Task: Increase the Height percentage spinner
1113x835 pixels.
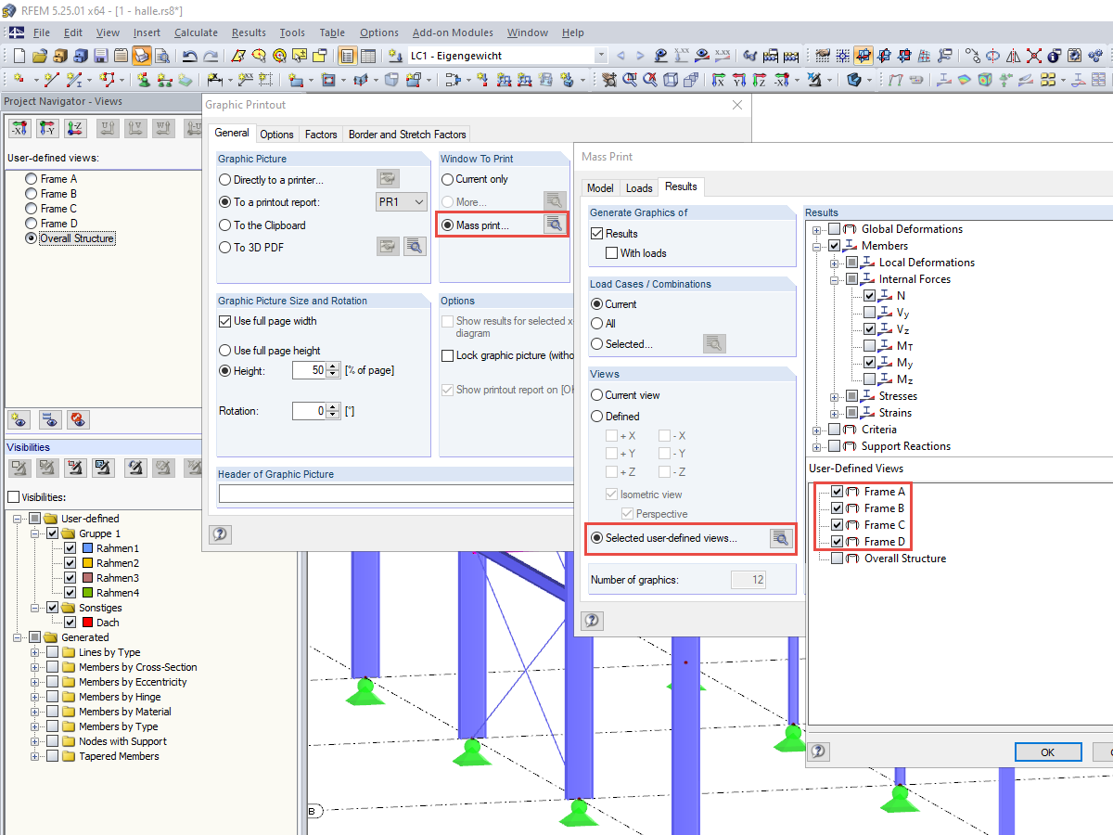Action: click(333, 366)
